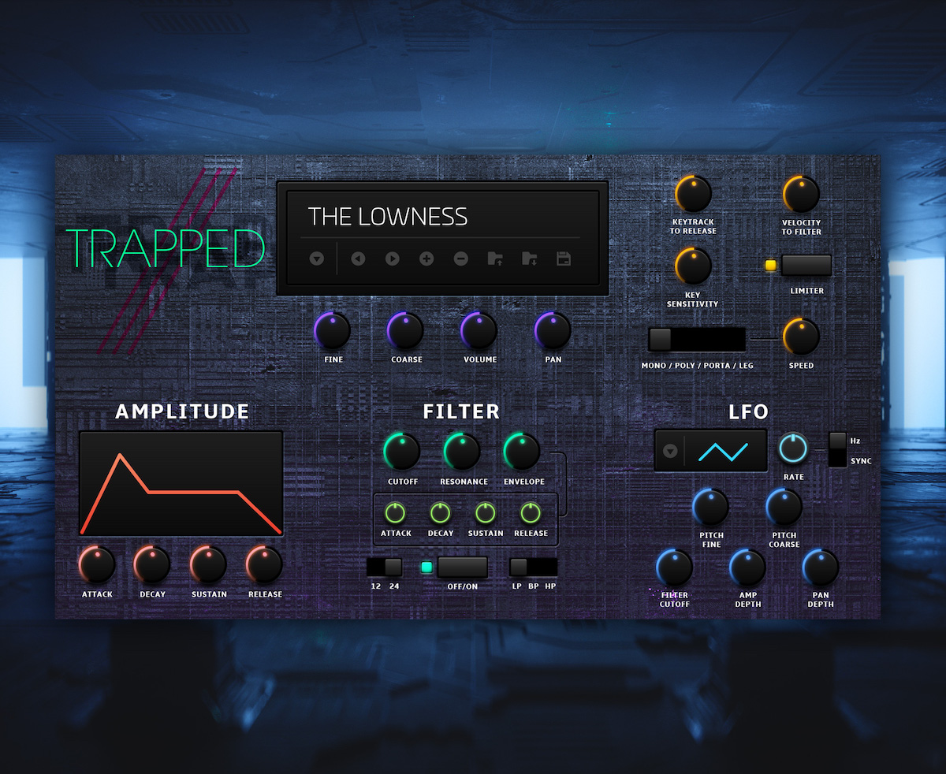Open the LFO waveform dropdown arrow
946x774 pixels.
670,451
